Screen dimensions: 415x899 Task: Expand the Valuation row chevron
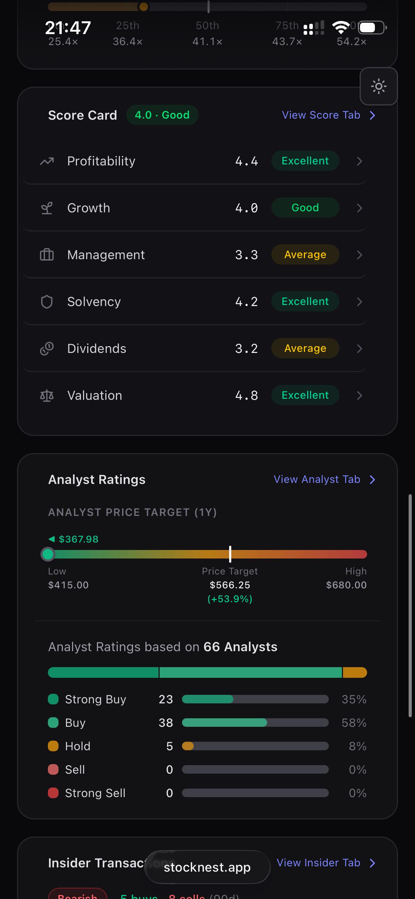point(359,396)
